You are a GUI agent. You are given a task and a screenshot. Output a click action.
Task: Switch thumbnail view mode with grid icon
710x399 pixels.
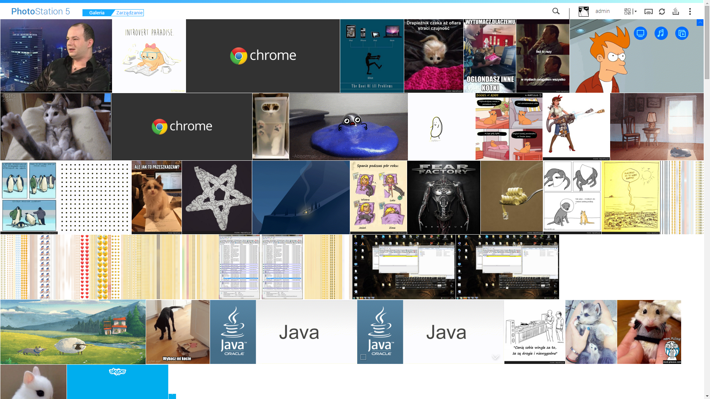pyautogui.click(x=628, y=11)
